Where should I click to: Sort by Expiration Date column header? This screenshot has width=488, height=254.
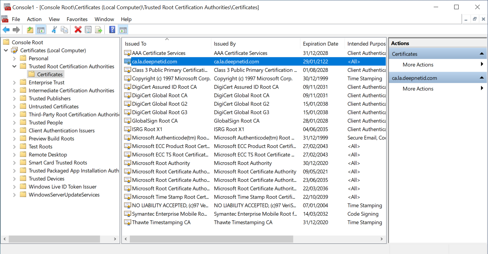[320, 44]
